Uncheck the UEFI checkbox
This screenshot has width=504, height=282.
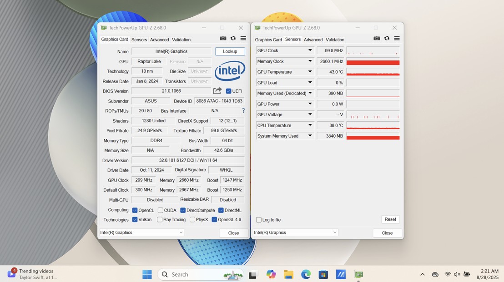(228, 90)
